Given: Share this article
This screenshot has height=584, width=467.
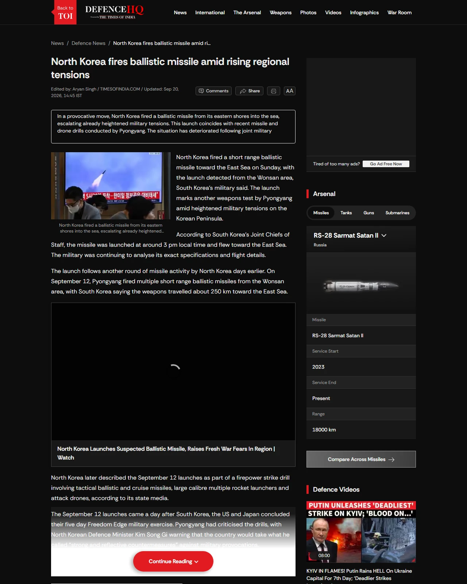Looking at the screenshot, I should (x=250, y=91).
